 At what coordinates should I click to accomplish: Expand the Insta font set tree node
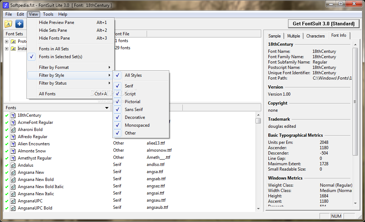click(x=6, y=49)
